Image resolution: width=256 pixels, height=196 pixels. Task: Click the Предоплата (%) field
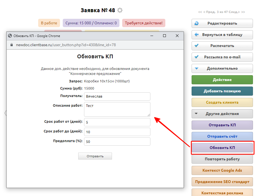pyautogui.click(x=117, y=142)
